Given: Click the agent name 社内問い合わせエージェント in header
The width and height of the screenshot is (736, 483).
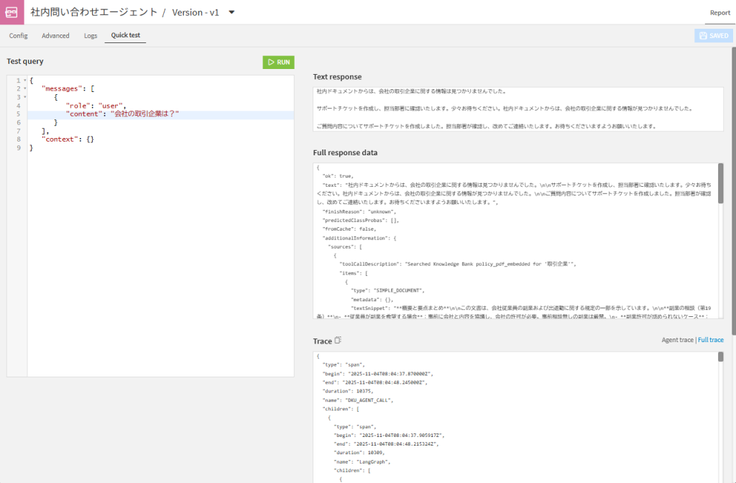Looking at the screenshot, I should pyautogui.click(x=93, y=12).
